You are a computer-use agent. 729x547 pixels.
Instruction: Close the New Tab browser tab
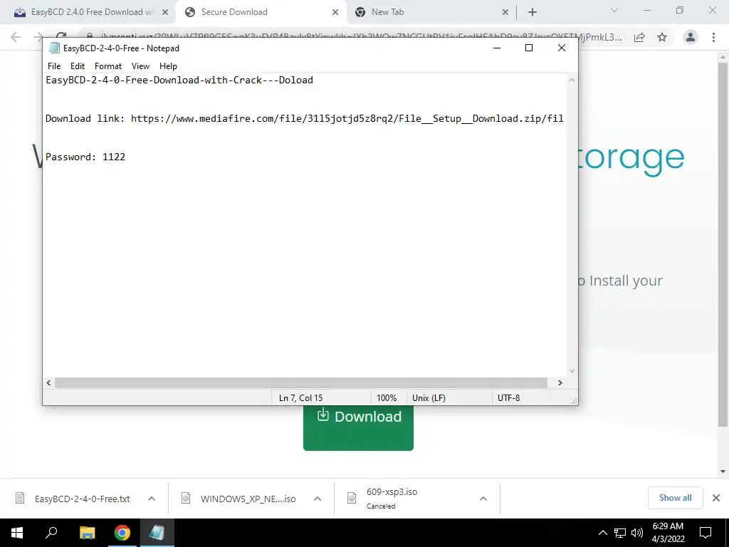coord(505,13)
